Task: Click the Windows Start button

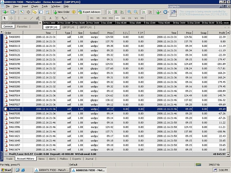Action: pos(6,170)
